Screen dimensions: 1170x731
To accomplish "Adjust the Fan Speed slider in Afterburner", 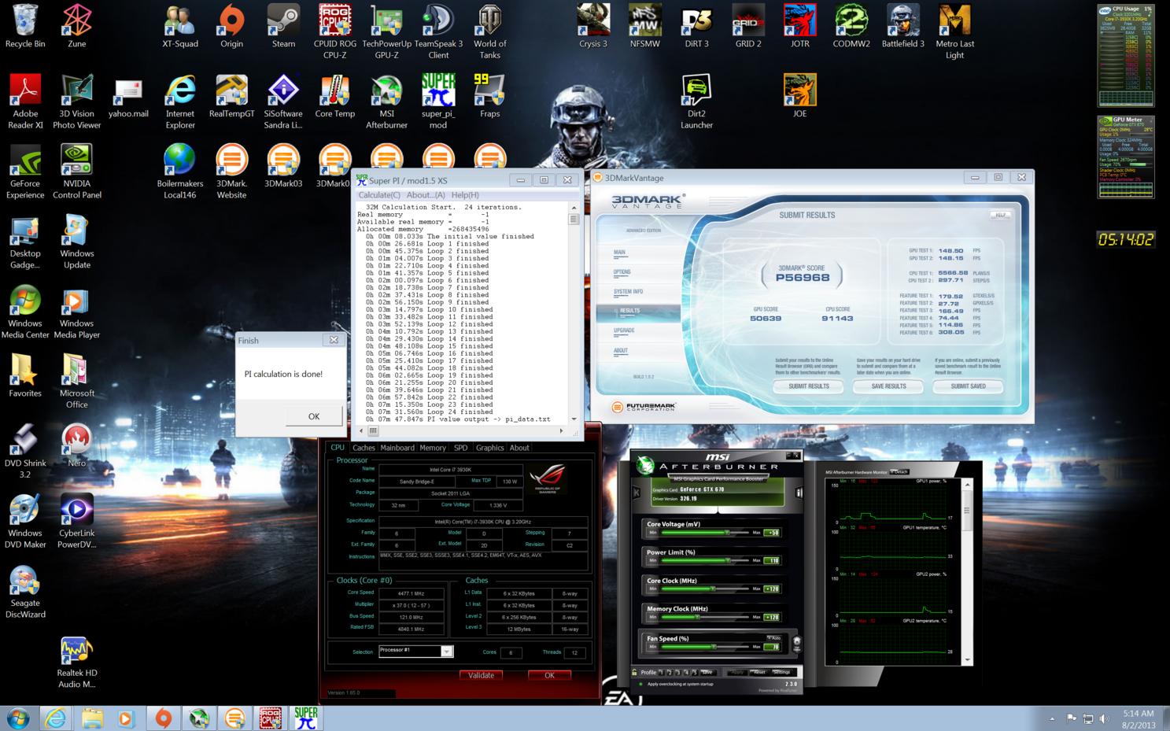I will click(x=705, y=647).
